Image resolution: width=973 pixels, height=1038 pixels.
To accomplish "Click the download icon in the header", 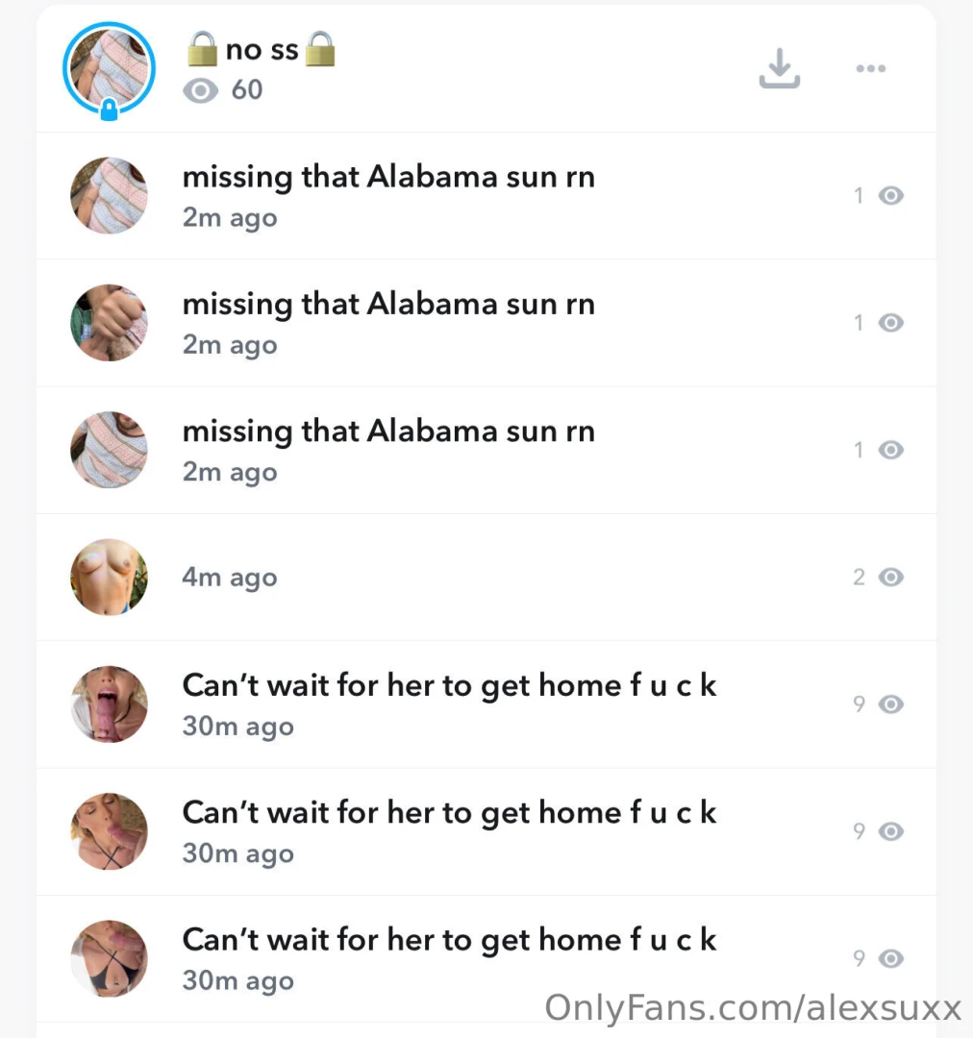I will pyautogui.click(x=779, y=67).
